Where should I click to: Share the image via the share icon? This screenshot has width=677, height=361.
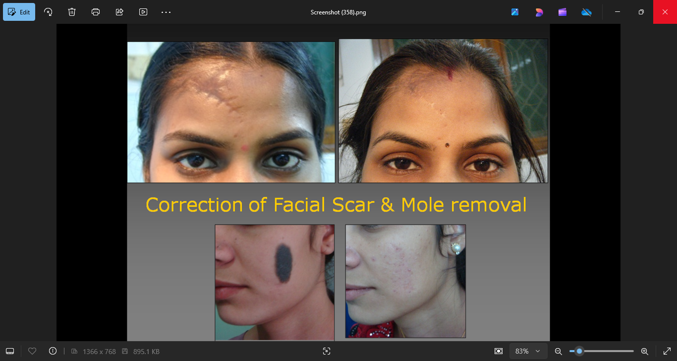(x=119, y=12)
